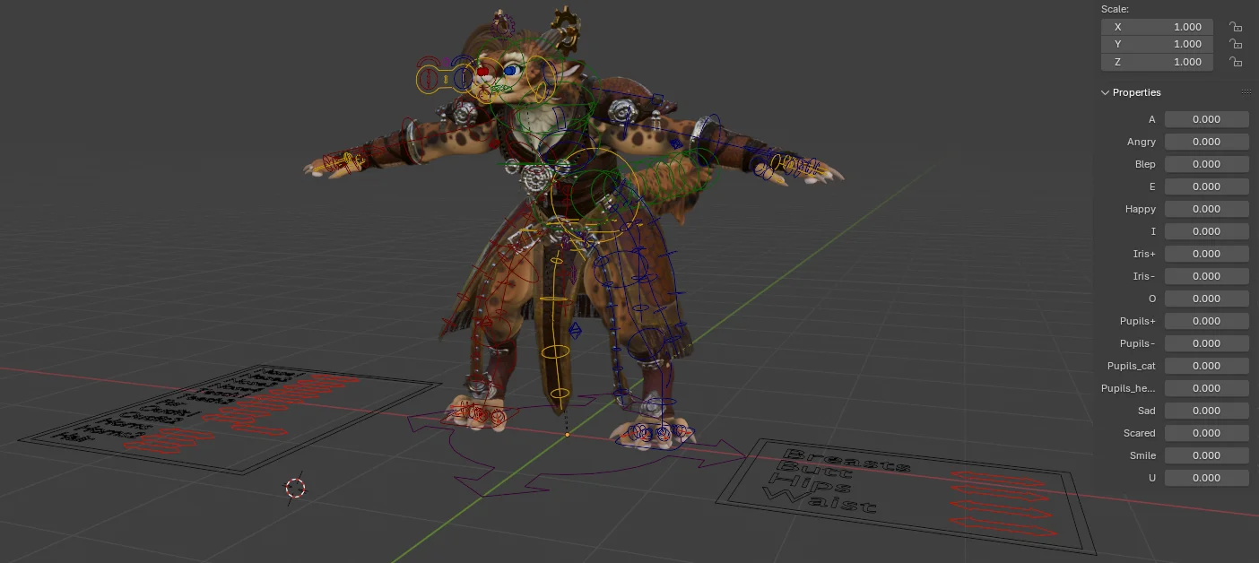This screenshot has width=1259, height=563.
Task: Click the Iris+ shape key slider
Action: [1206, 254]
